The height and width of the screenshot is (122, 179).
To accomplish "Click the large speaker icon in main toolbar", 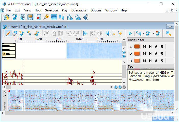I will click(86, 17).
